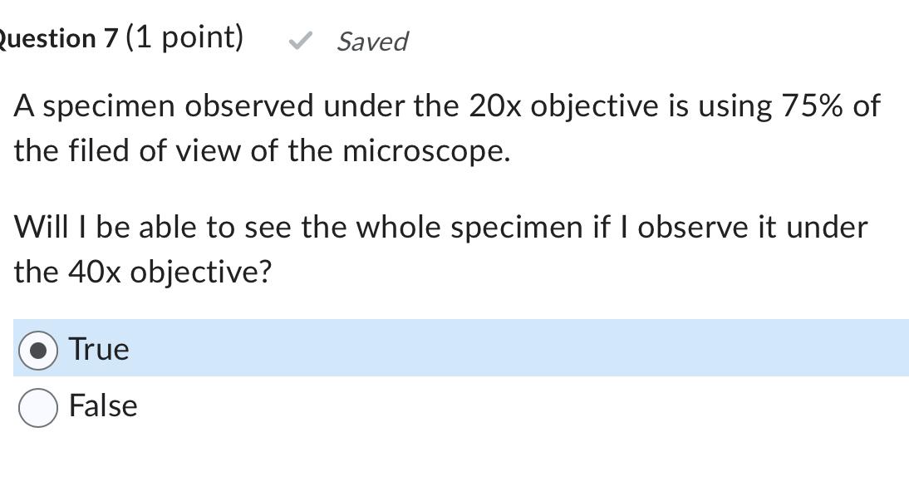
Task: Click the False answer label text
Action: click(103, 406)
